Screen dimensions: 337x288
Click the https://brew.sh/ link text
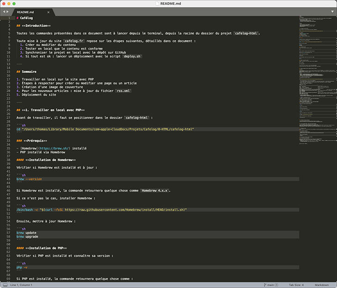tap(54, 148)
